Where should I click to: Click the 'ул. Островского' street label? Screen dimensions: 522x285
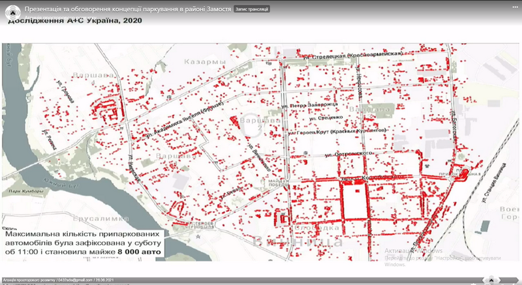pos(345,153)
